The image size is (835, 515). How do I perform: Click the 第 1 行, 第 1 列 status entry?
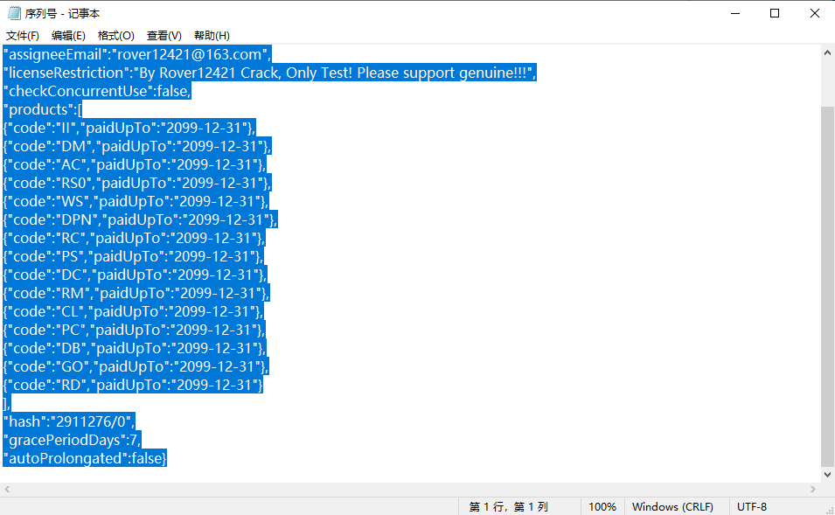tap(508, 506)
